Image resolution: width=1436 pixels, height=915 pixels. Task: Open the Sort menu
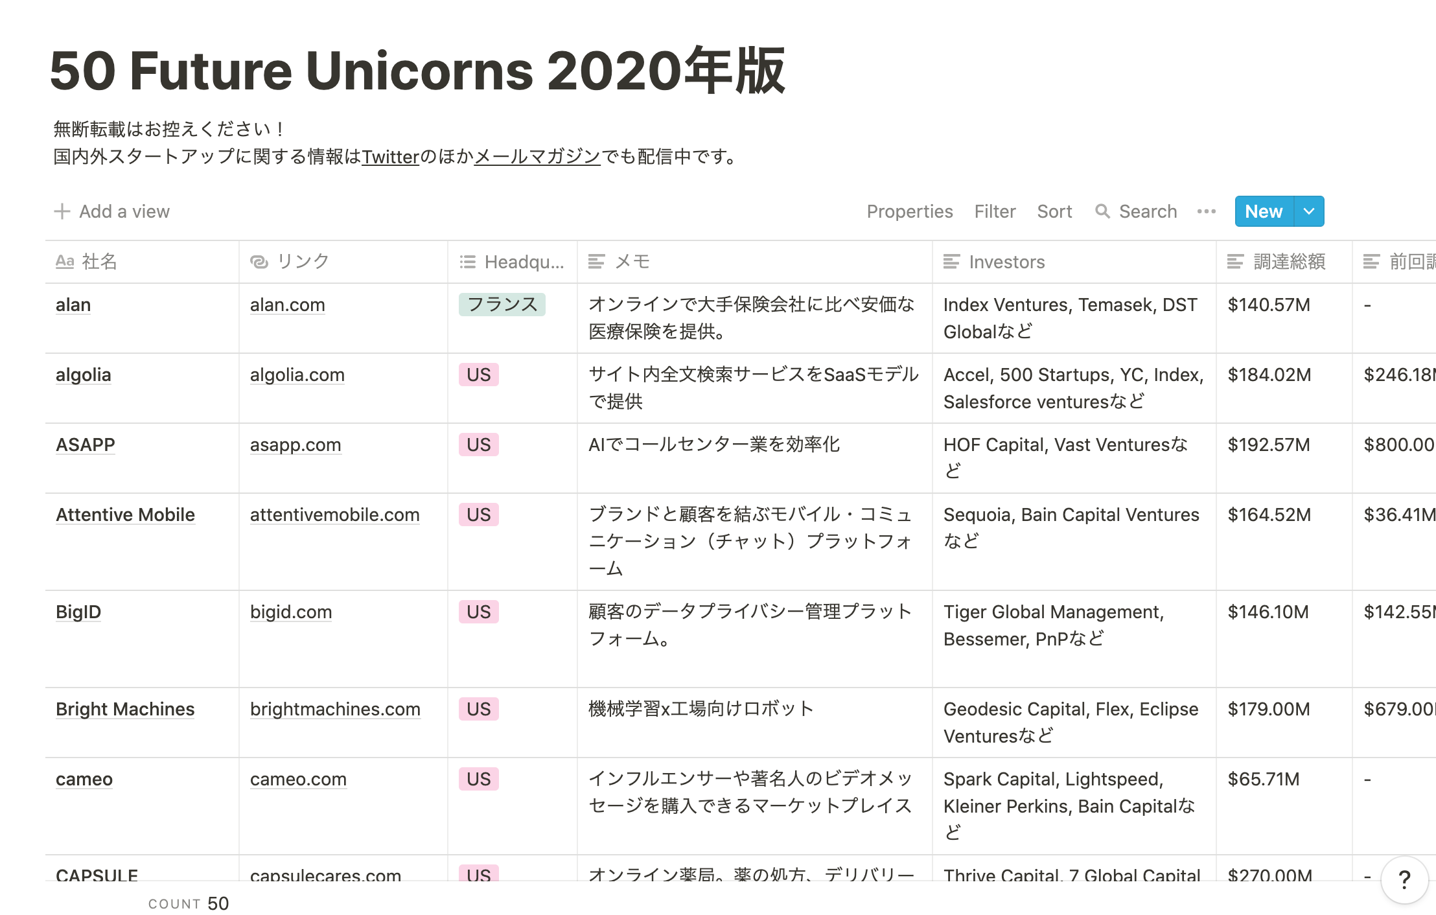coord(1054,211)
